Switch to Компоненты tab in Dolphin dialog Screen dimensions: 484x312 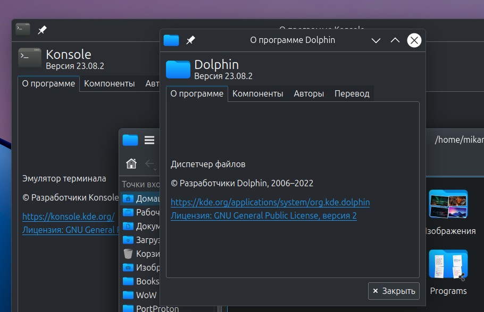pos(258,93)
